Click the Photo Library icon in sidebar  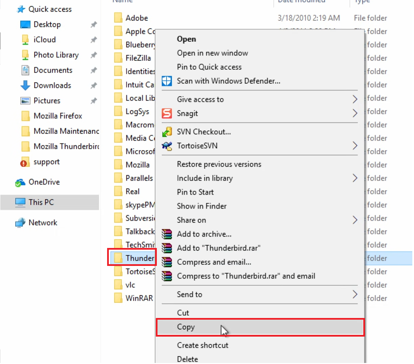25,55
